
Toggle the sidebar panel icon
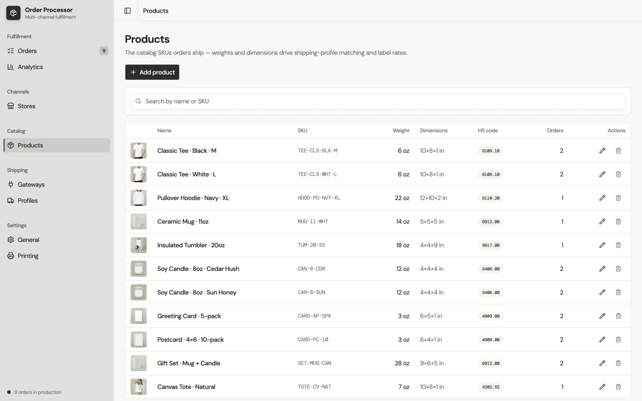[x=127, y=11]
